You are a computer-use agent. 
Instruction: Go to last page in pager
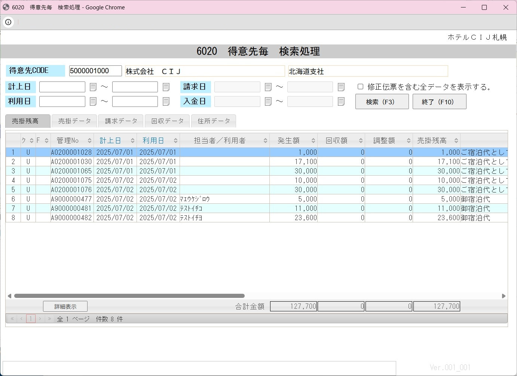49,319
